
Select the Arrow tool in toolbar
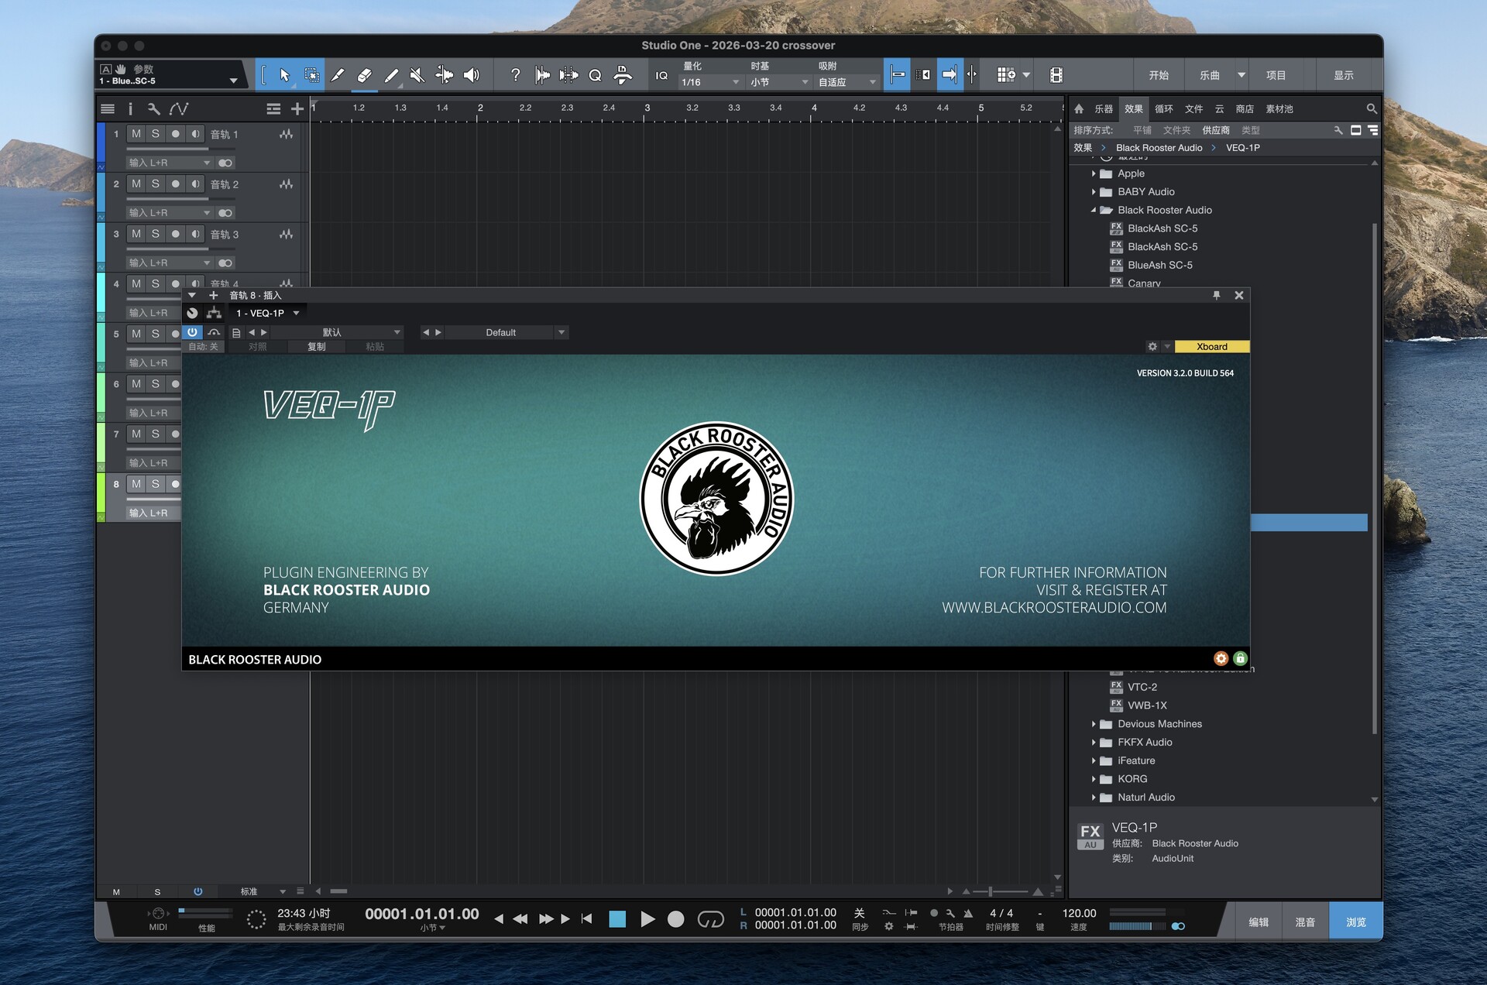284,75
